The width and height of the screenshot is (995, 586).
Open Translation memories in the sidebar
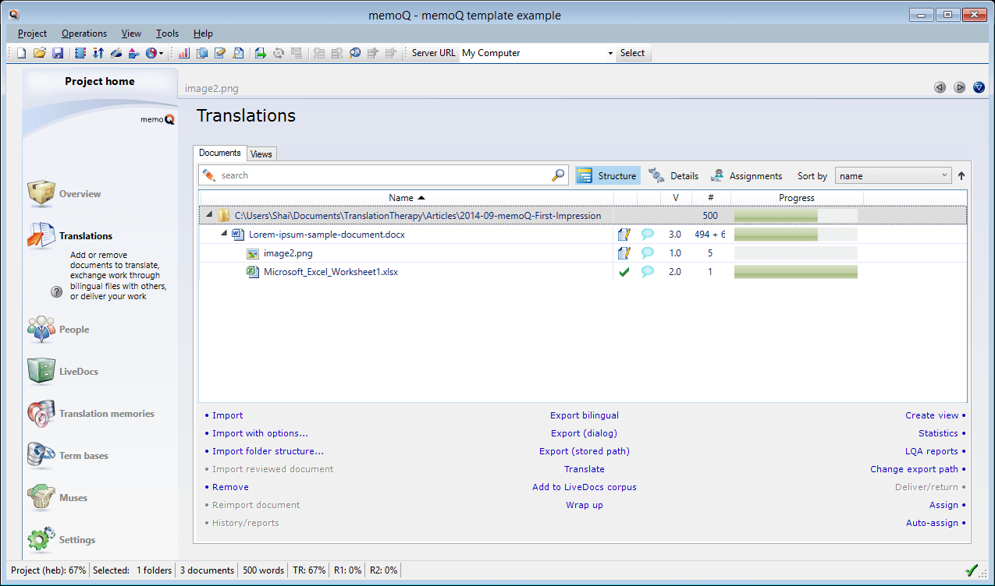[x=91, y=414]
